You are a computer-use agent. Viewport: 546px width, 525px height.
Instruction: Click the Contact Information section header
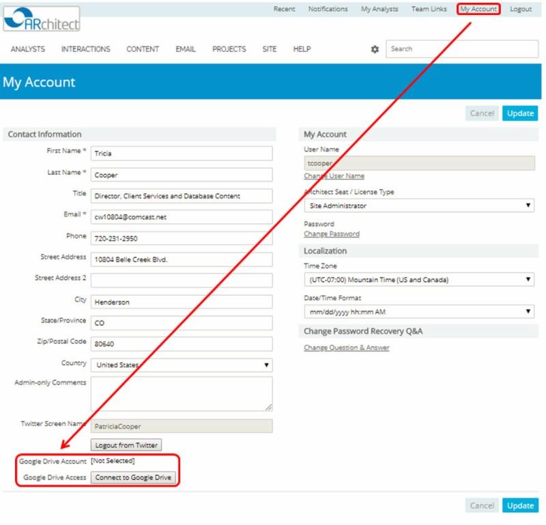140,134
